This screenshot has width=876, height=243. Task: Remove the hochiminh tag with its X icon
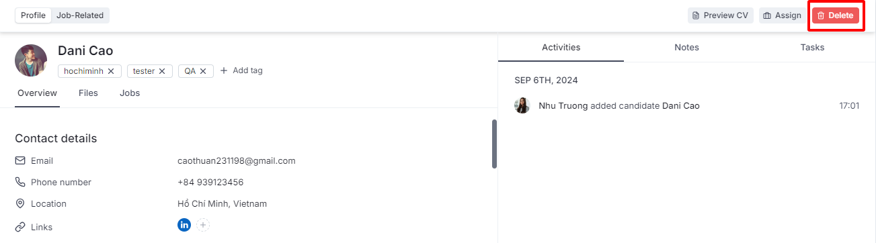111,71
